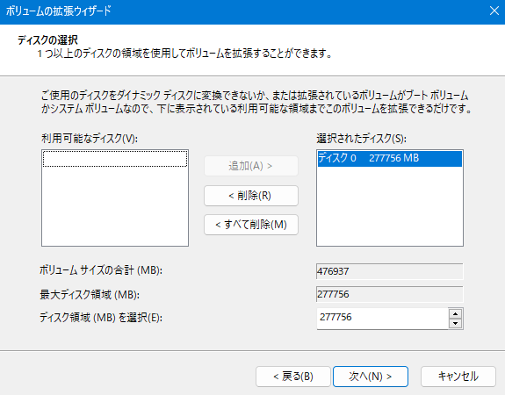This screenshot has width=505, height=395.
Task: Go back with the < 戻る(B) button
Action: click(293, 377)
